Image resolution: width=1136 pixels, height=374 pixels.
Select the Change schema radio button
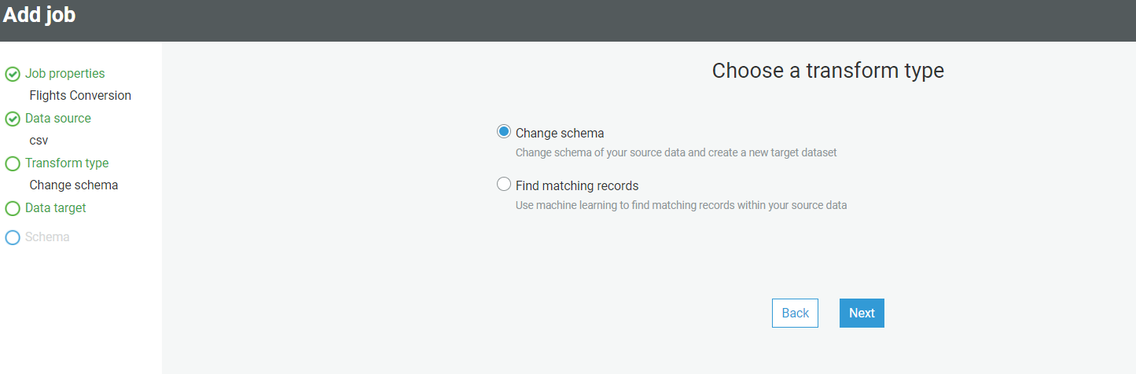coord(504,132)
